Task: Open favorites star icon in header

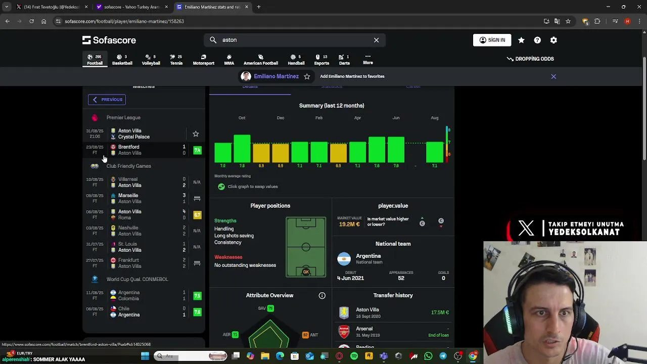Action: (521, 40)
